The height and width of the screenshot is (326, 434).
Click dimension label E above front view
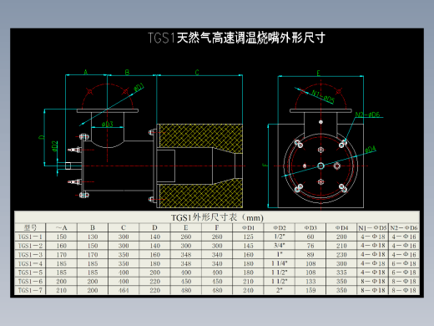coord(319,74)
